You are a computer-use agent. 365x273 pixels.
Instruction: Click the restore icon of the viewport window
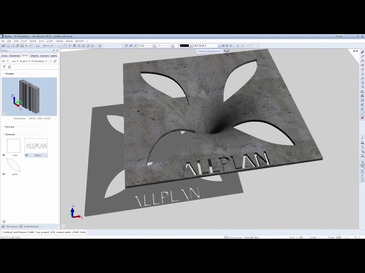click(354, 51)
